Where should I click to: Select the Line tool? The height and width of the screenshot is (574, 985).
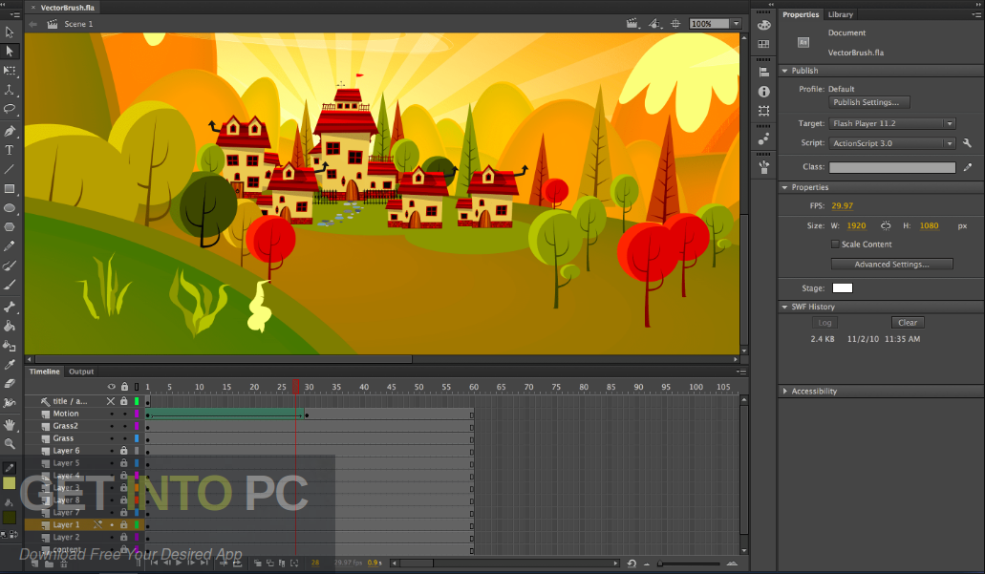click(x=10, y=170)
